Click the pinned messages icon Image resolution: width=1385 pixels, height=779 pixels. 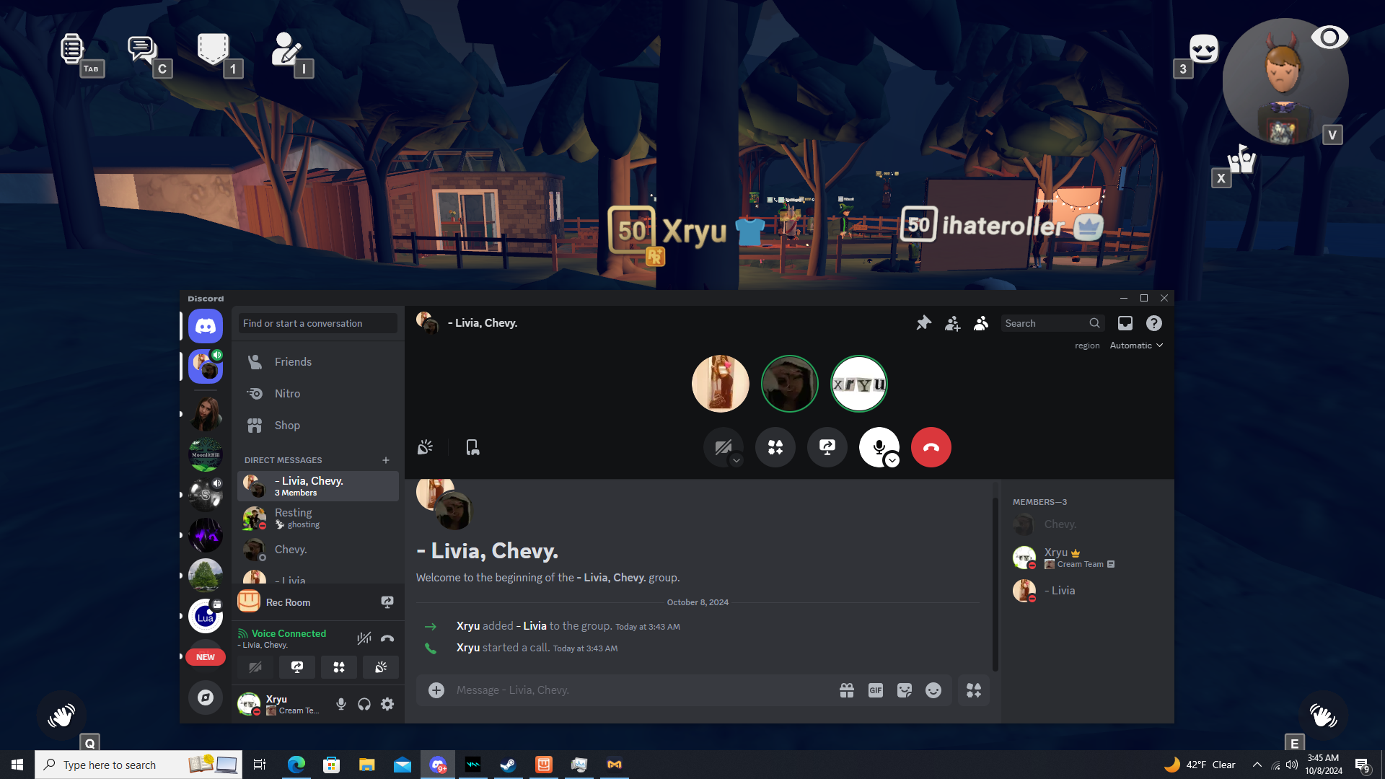point(923,323)
